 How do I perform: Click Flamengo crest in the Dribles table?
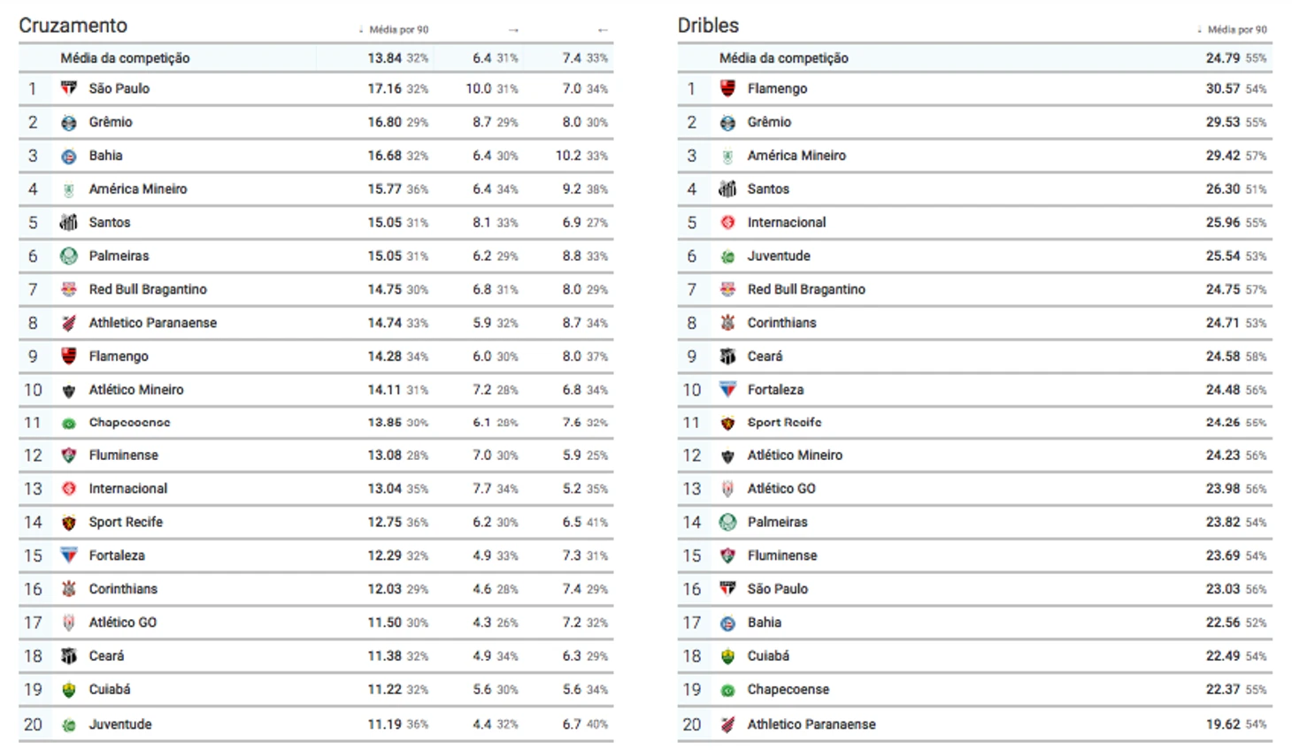(727, 88)
